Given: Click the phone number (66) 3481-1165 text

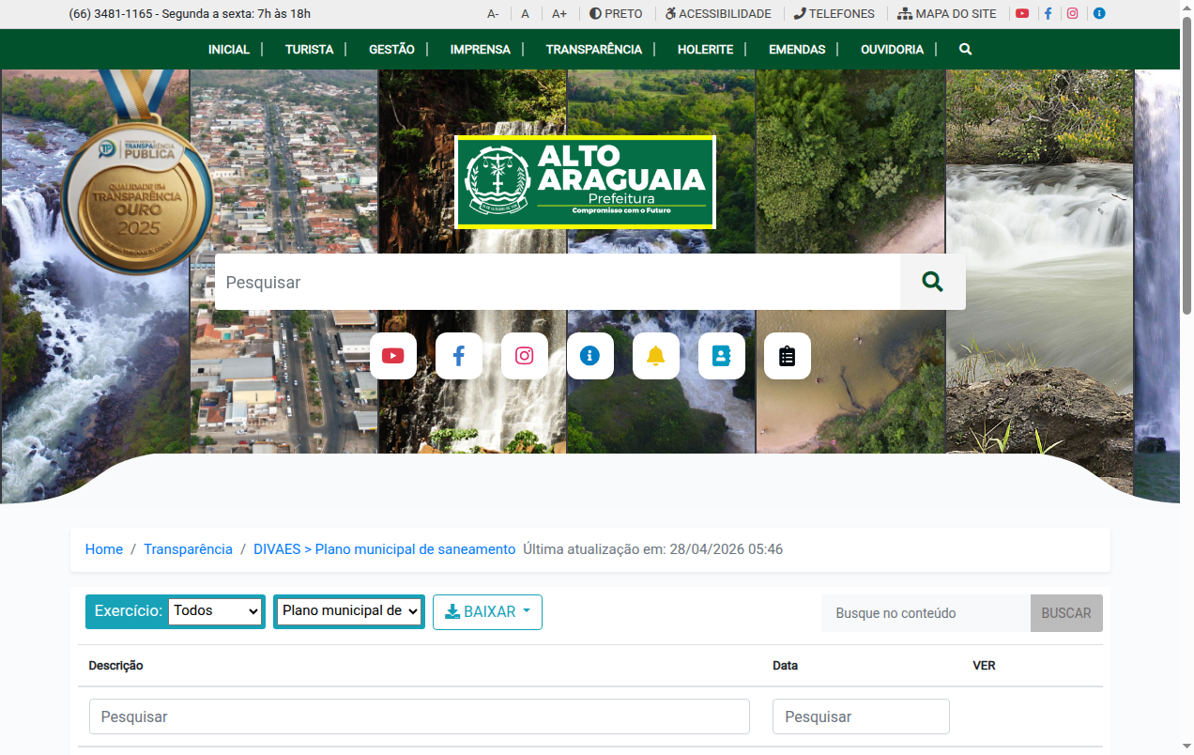Looking at the screenshot, I should click(111, 14).
